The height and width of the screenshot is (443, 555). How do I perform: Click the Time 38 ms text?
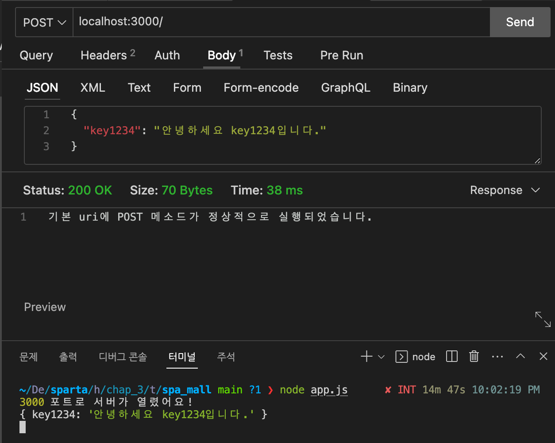267,190
